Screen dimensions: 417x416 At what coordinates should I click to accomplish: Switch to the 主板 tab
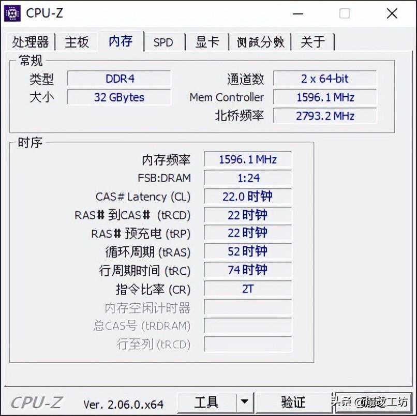(x=77, y=42)
